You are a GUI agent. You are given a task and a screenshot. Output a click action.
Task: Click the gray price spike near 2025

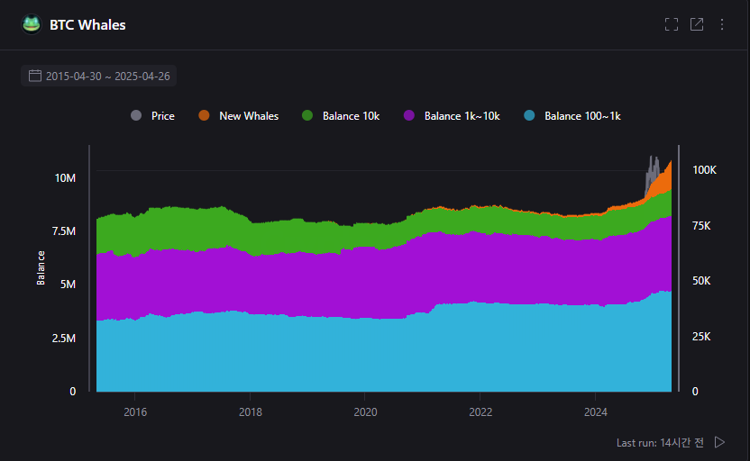[x=653, y=169]
